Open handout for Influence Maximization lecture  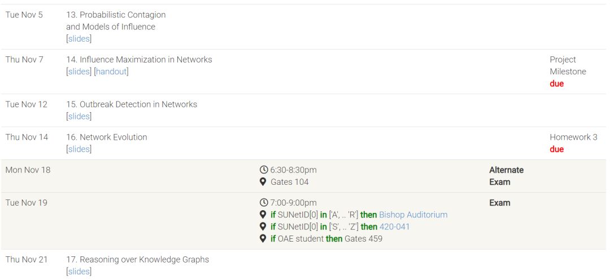coord(111,72)
